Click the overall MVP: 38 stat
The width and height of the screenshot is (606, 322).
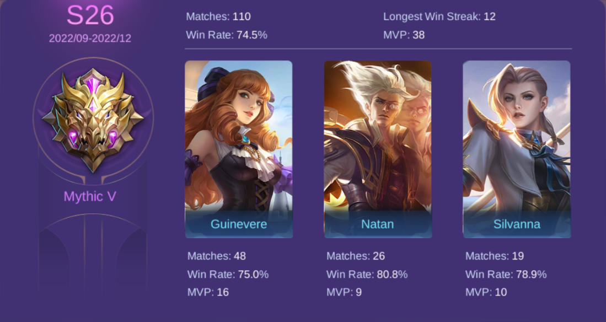(404, 35)
